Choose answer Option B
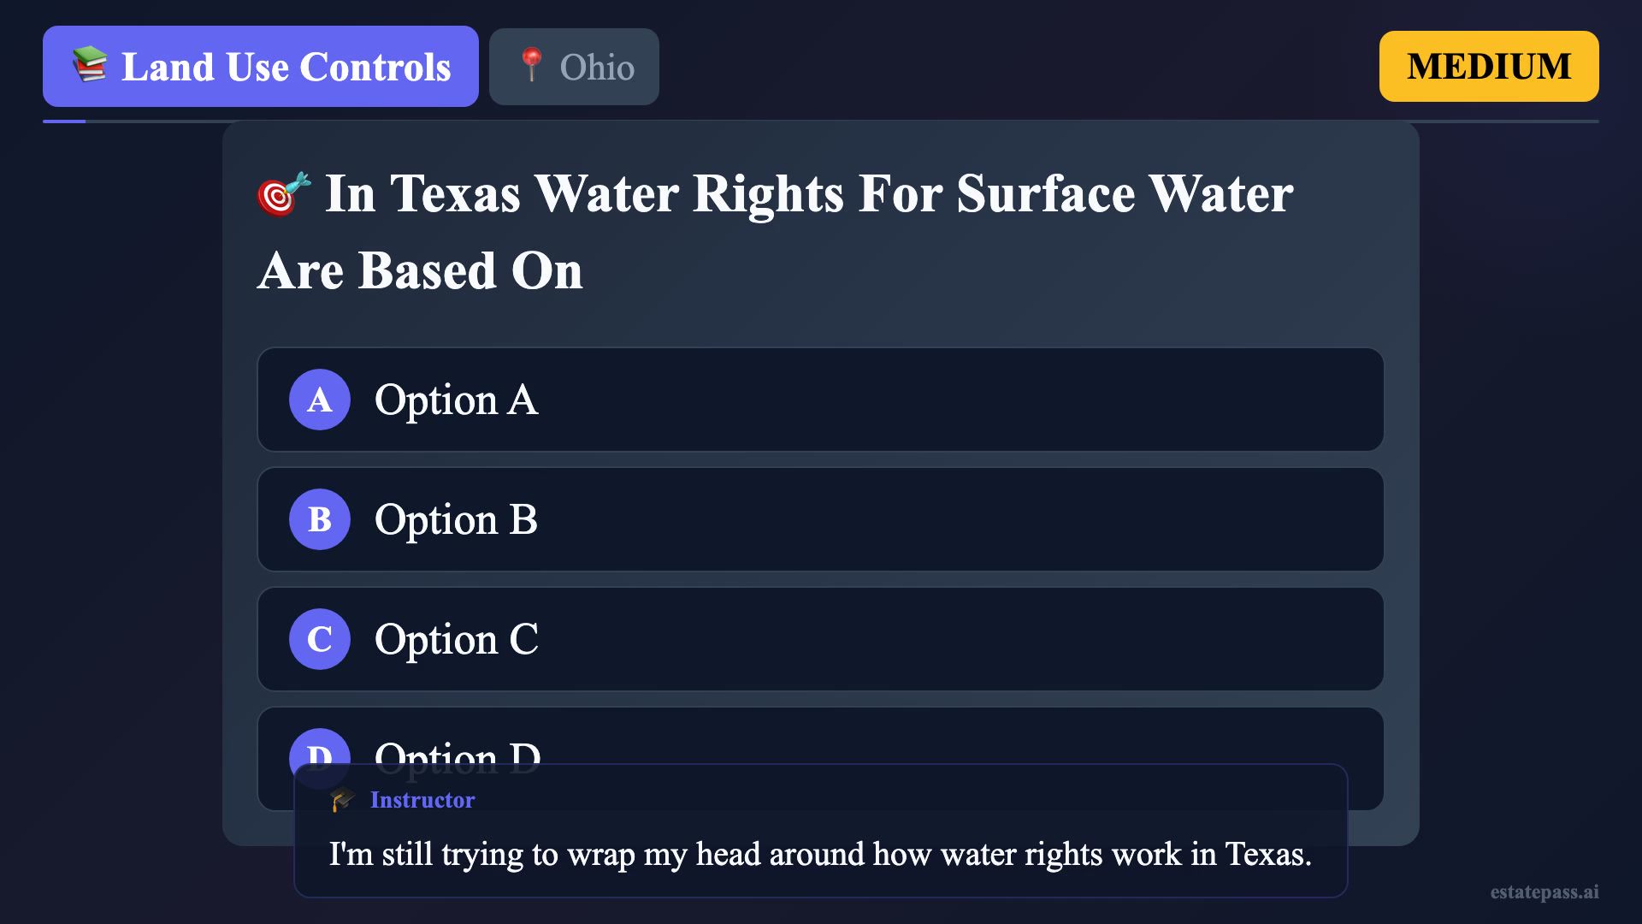 [819, 519]
